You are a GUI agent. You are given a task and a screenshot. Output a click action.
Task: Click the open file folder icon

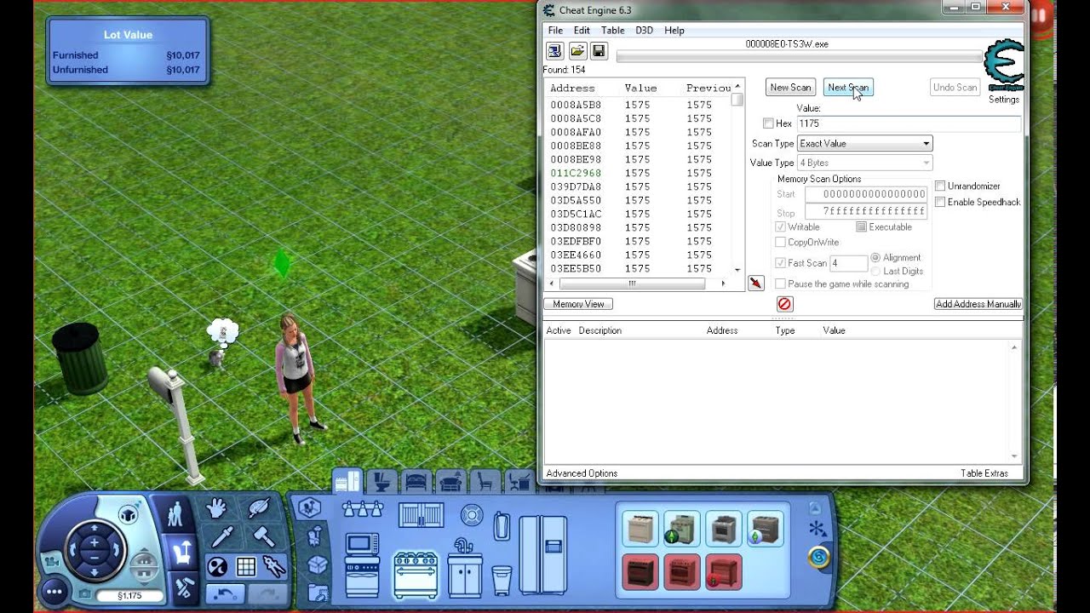(577, 51)
